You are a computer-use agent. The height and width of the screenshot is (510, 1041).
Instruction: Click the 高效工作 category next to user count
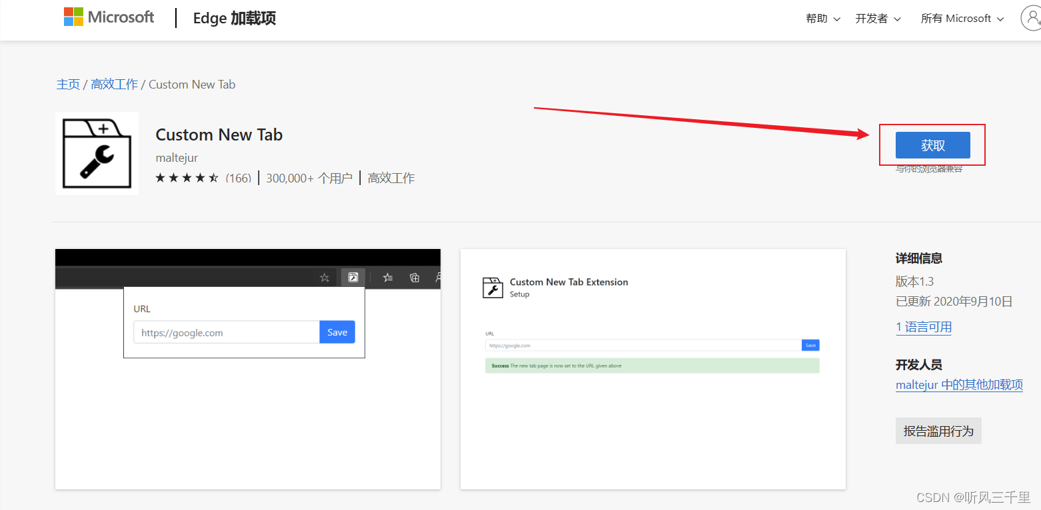[x=391, y=178]
